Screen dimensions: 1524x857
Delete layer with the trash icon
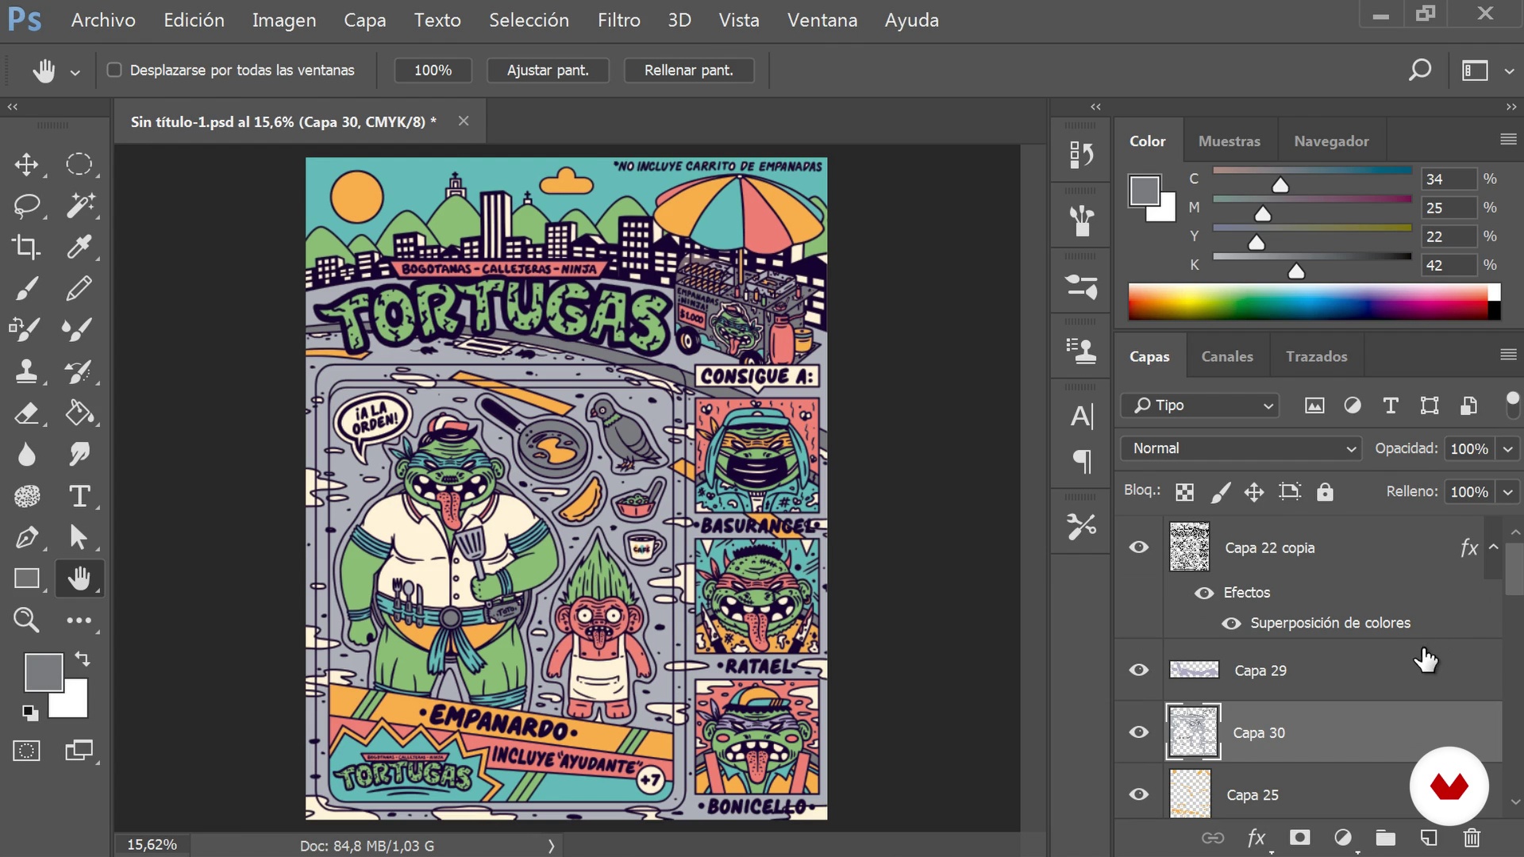pyautogui.click(x=1472, y=837)
